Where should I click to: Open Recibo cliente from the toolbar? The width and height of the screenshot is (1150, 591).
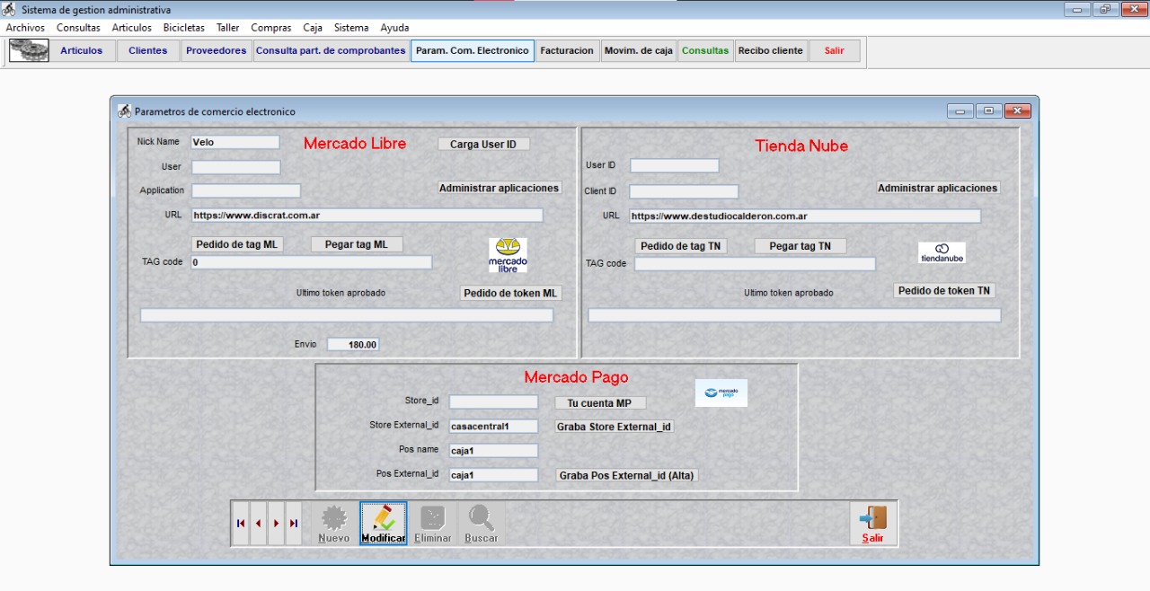tap(771, 50)
